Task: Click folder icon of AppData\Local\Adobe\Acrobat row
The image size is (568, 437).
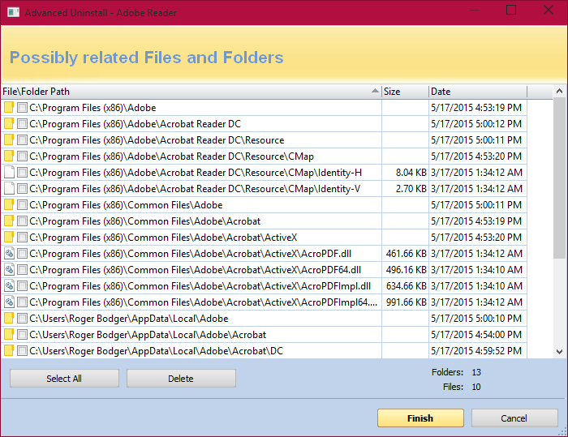Action: pyautogui.click(x=9, y=335)
